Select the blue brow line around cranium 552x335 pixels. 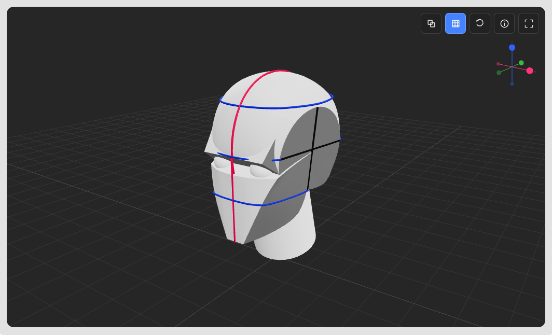277,107
